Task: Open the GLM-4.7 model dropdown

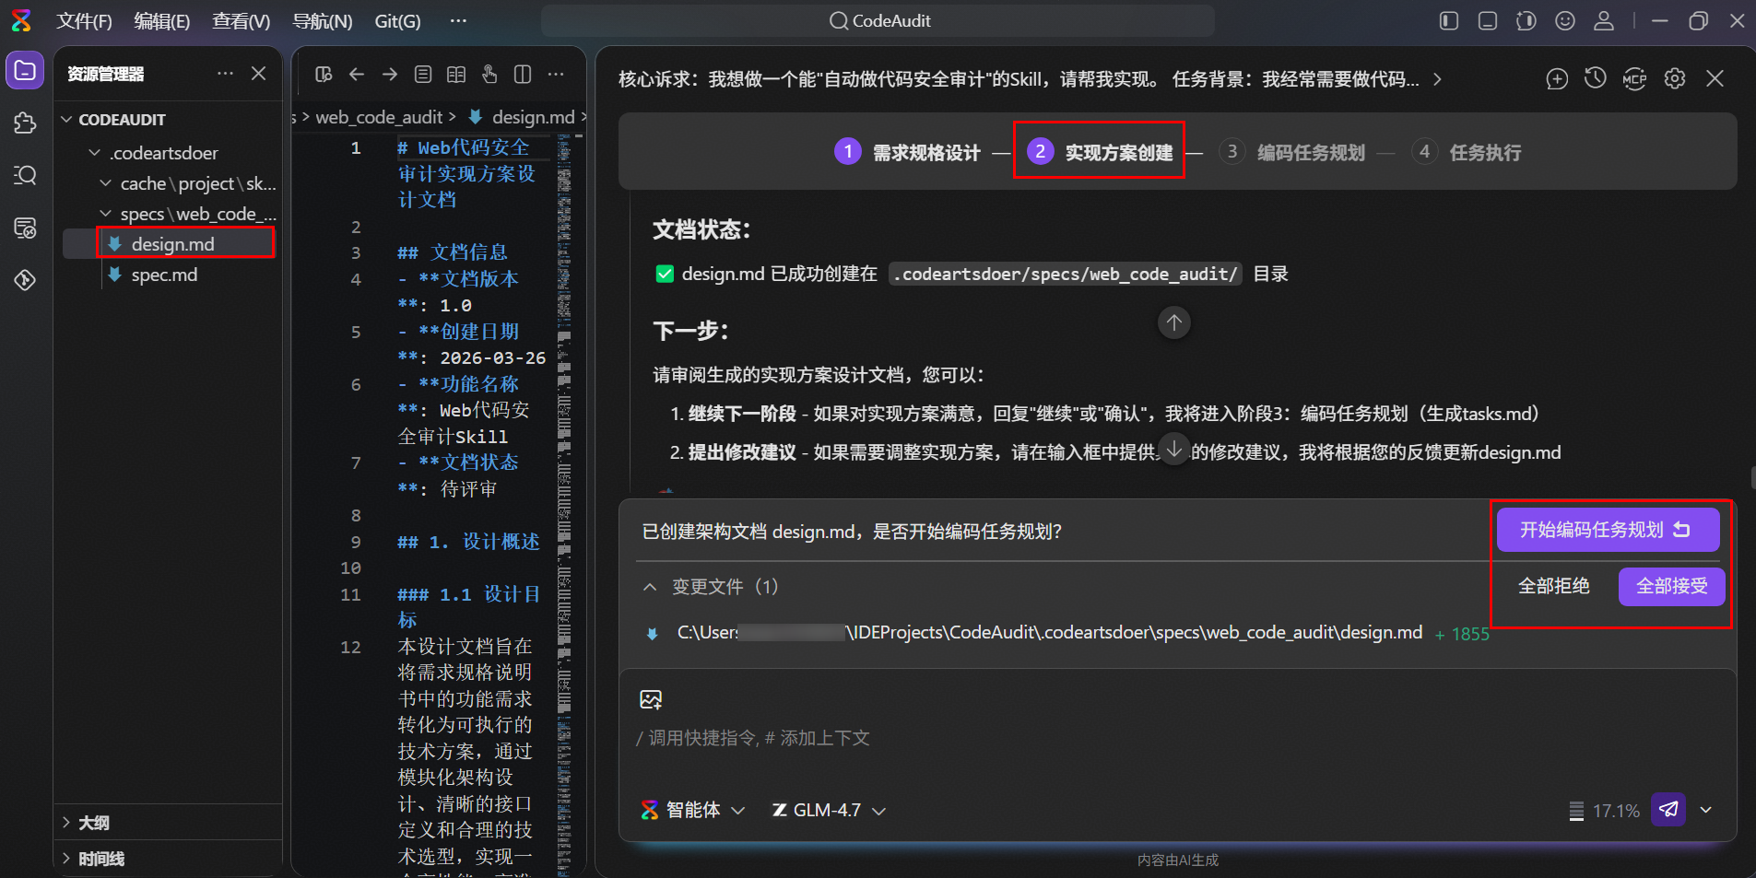Action: pos(829,810)
